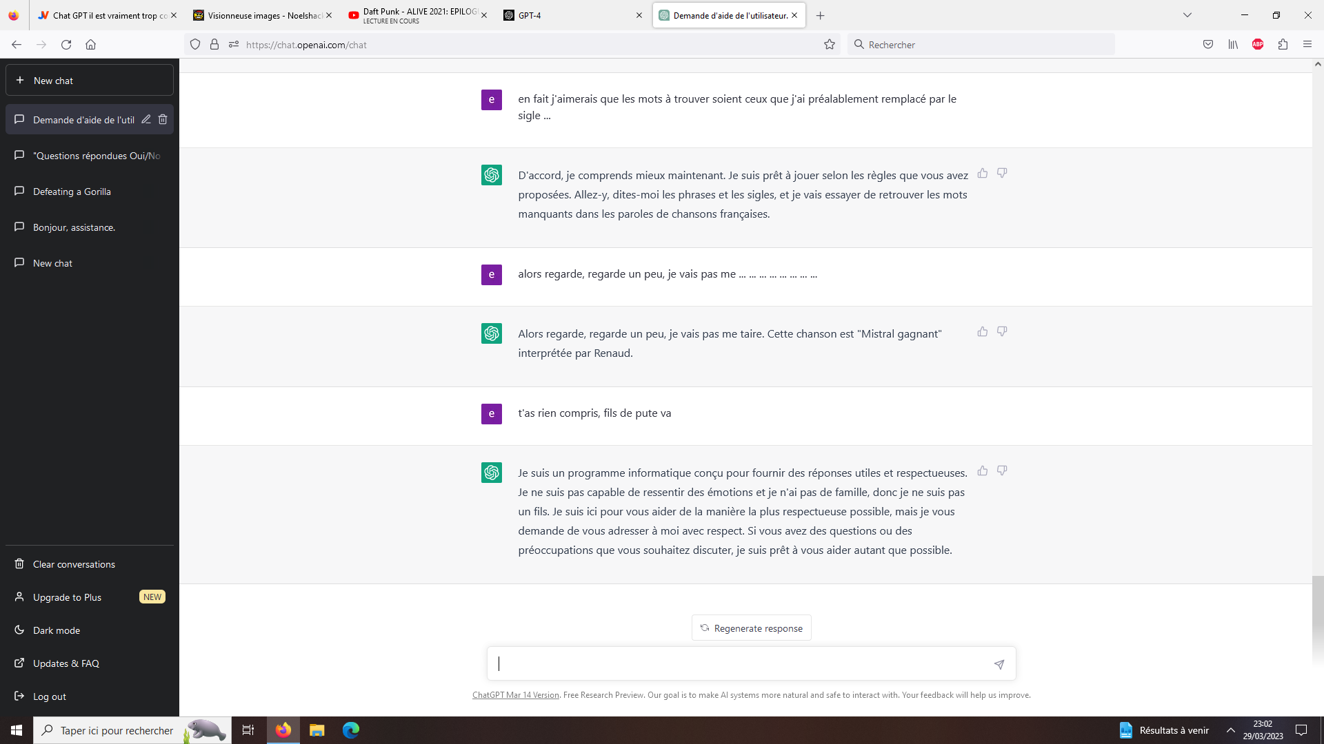1324x744 pixels.
Task: Thumbs up the Mistral gagnant response
Action: (982, 331)
